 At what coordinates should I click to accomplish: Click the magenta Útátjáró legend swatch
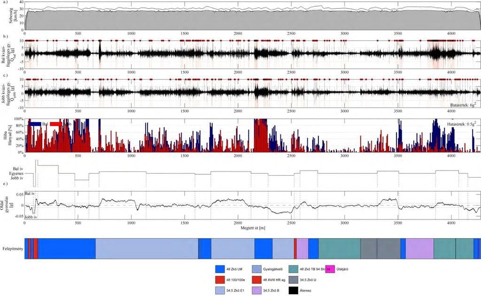pos(330,269)
